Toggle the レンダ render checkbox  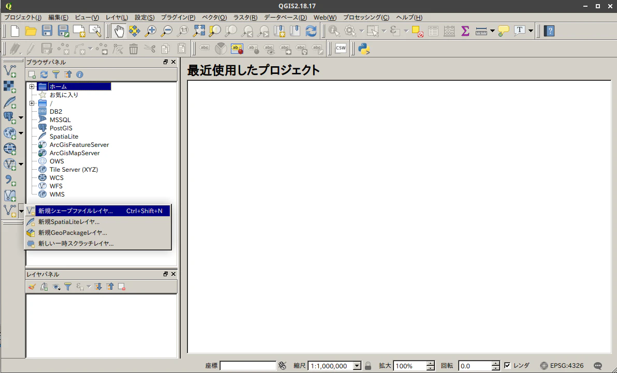507,366
